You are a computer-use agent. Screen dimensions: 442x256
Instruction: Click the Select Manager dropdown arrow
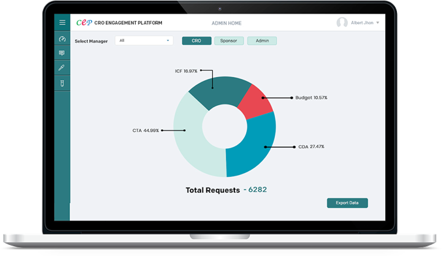tap(168, 40)
